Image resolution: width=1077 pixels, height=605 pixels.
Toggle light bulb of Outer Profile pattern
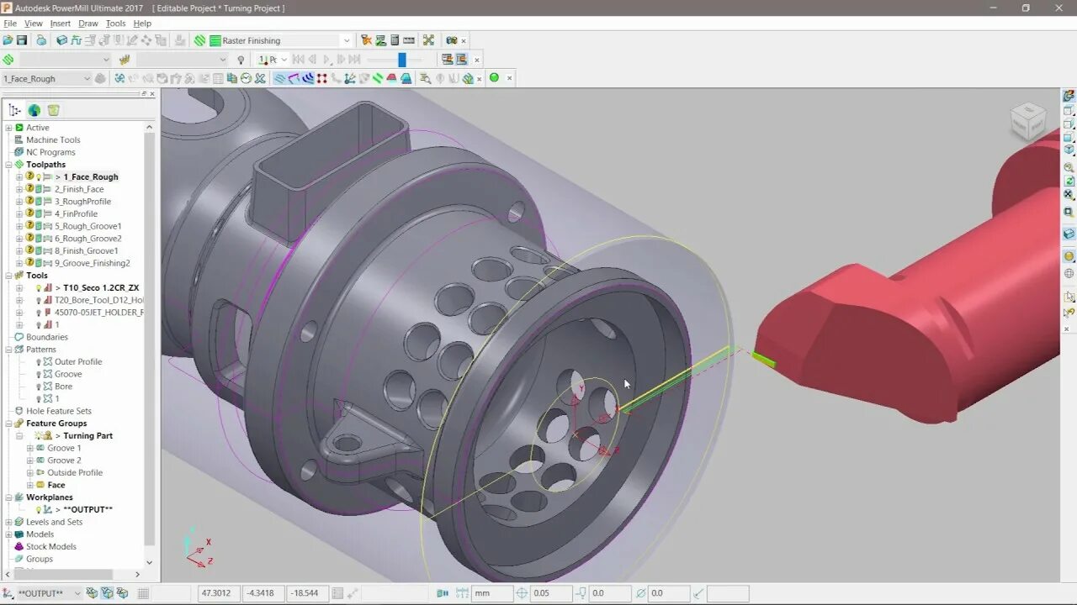pyautogui.click(x=39, y=362)
